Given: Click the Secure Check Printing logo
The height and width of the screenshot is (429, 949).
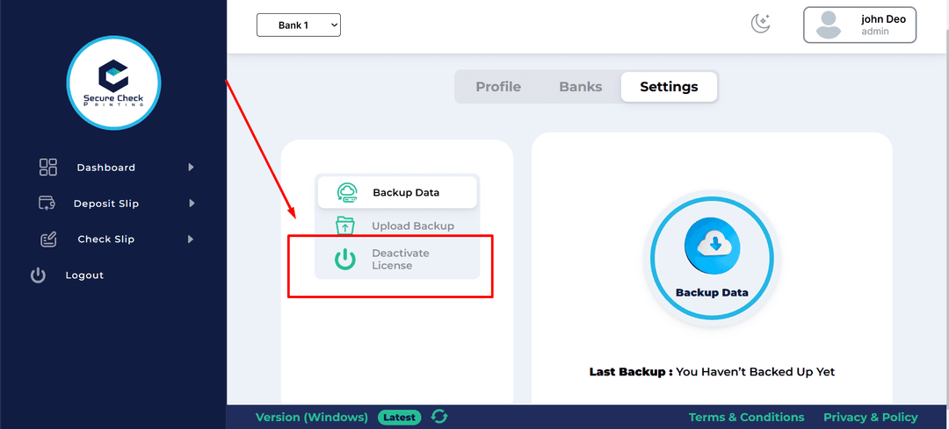Looking at the screenshot, I should [113, 83].
